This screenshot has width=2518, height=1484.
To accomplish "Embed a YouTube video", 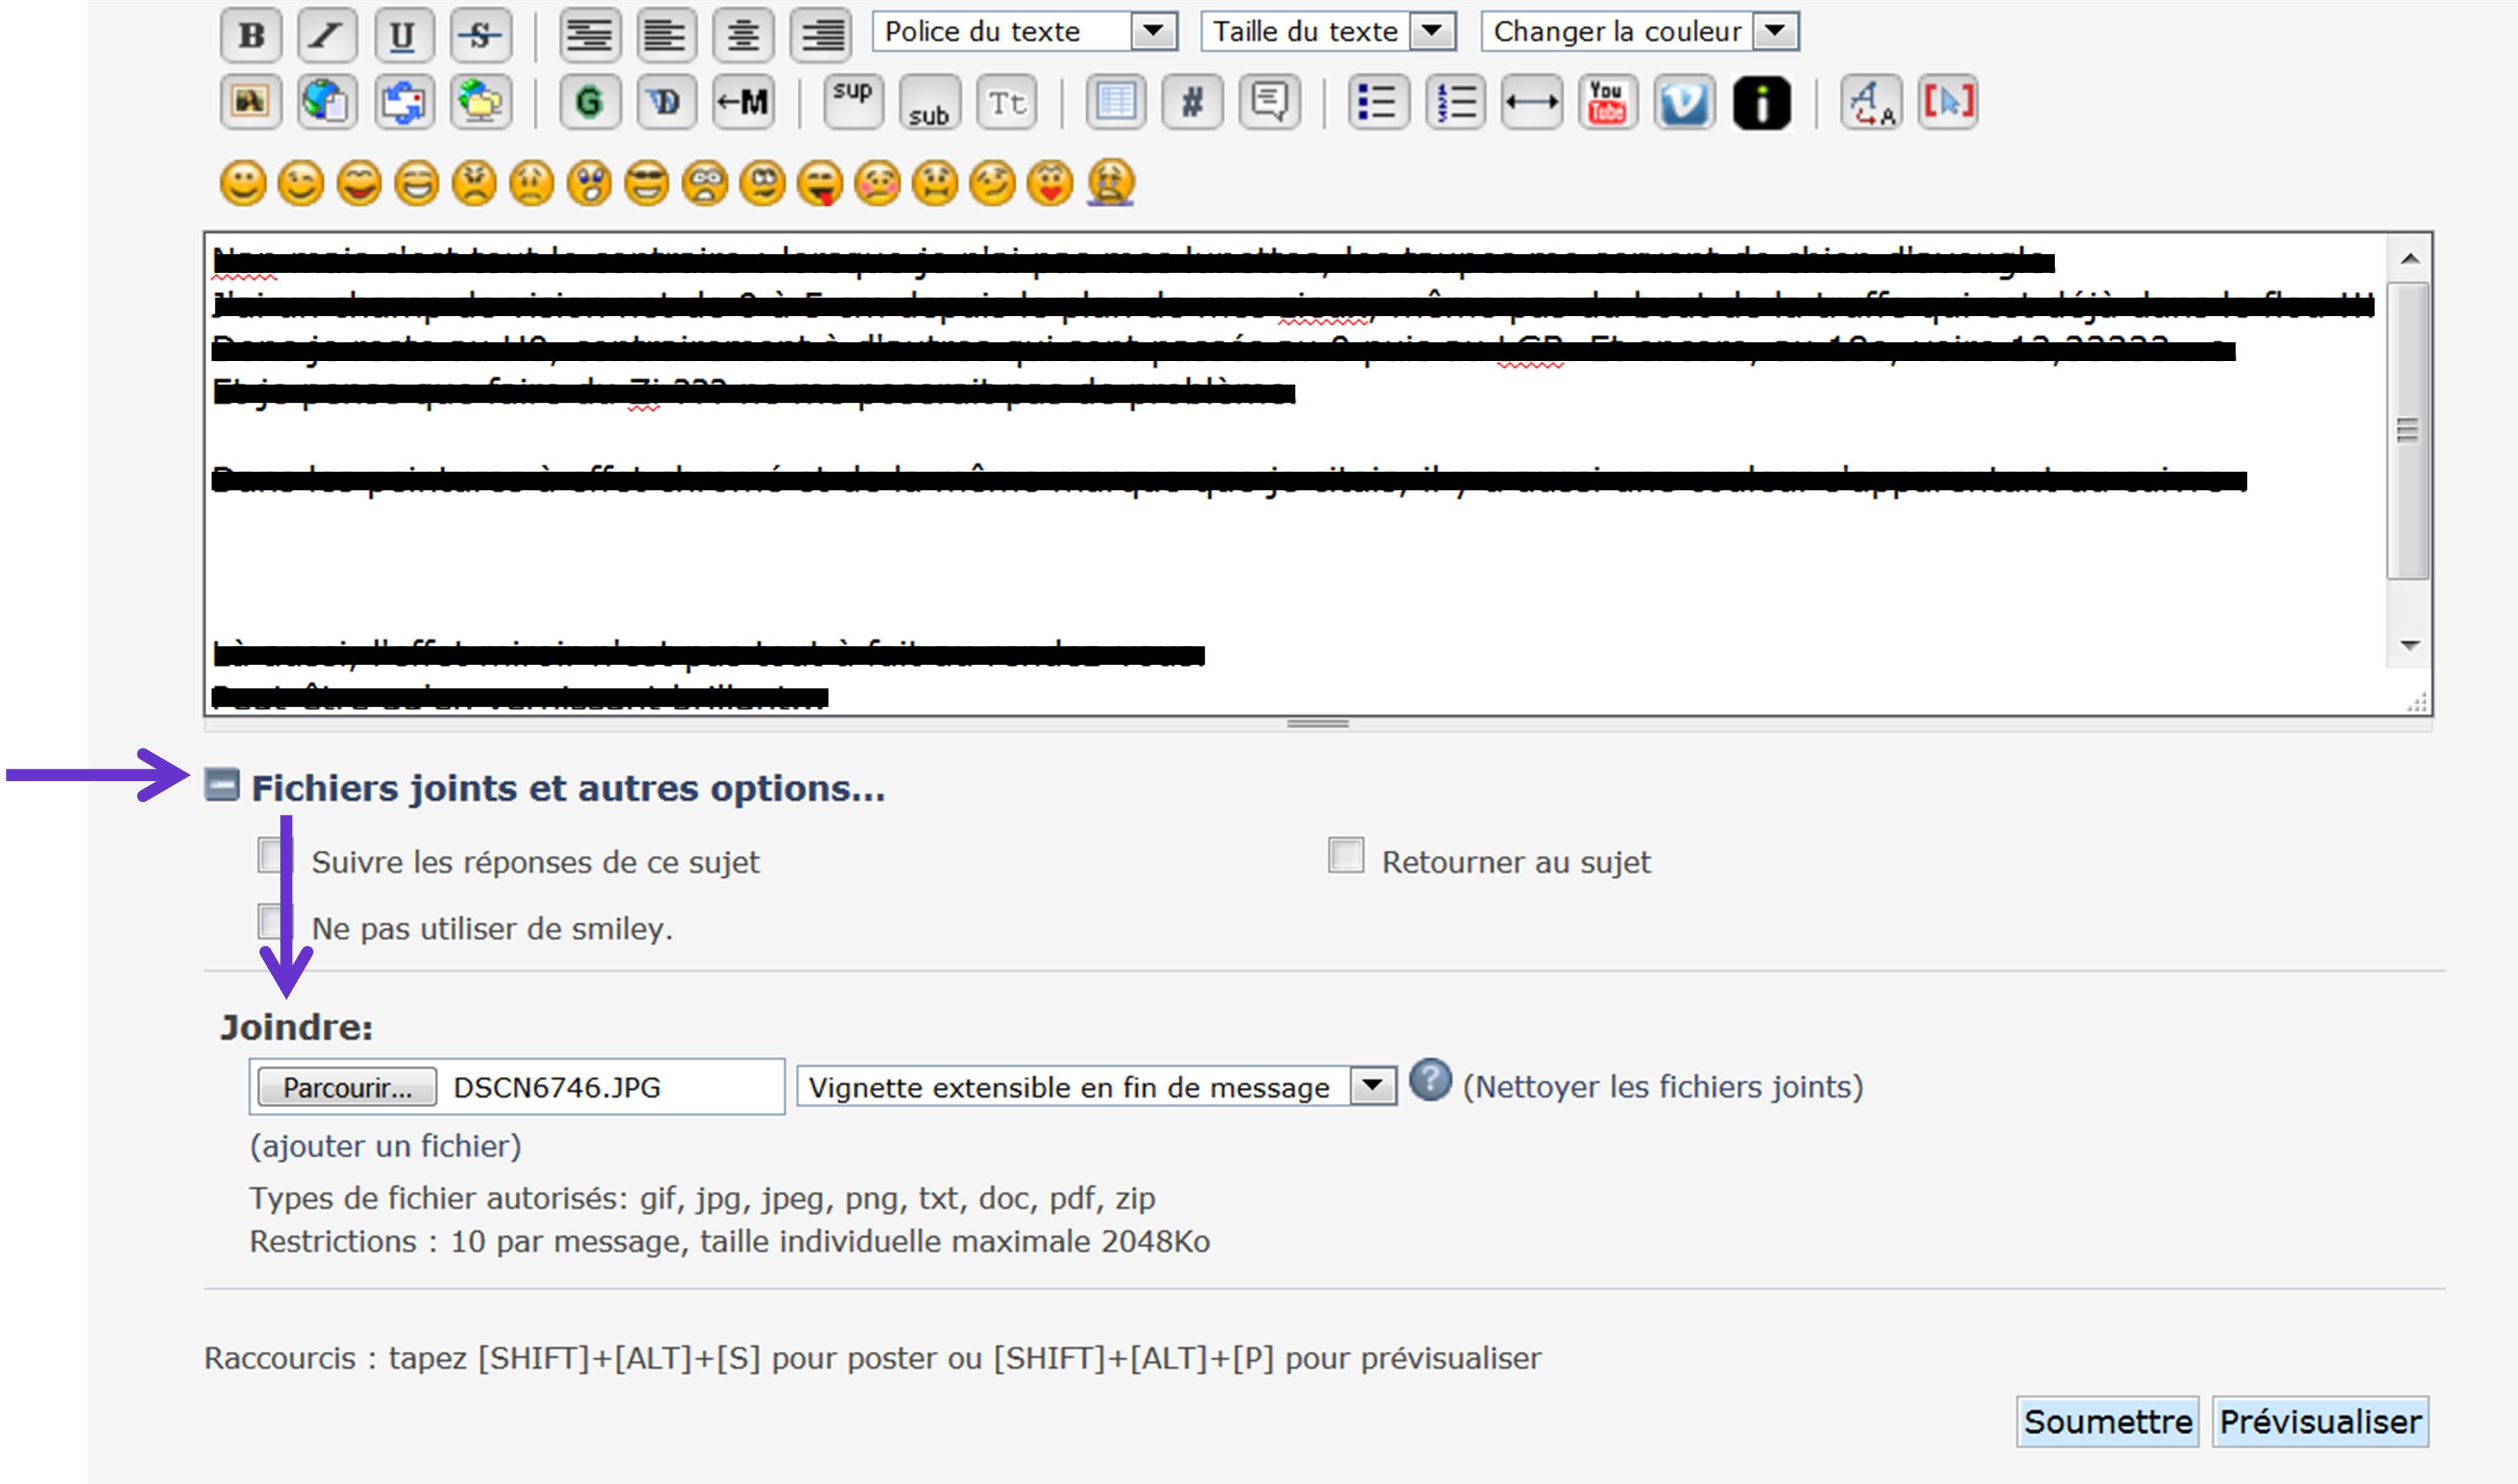I will tap(1608, 102).
